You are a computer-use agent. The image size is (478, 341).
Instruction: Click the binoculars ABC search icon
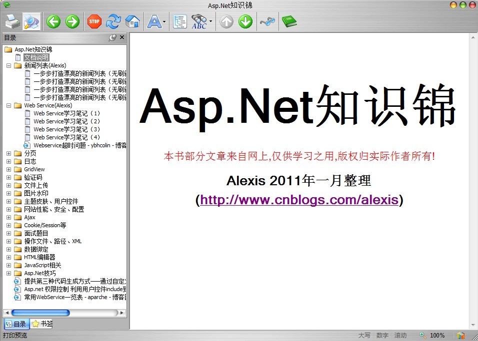(x=199, y=21)
